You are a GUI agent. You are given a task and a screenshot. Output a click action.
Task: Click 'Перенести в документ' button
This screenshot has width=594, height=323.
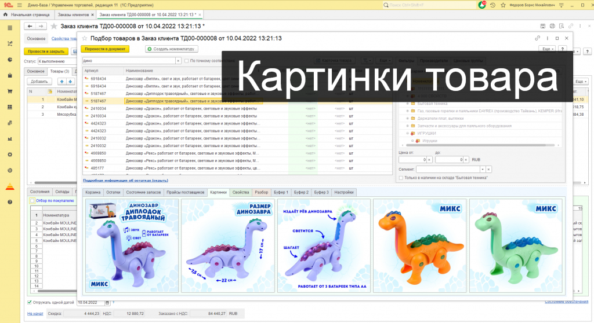pos(105,49)
